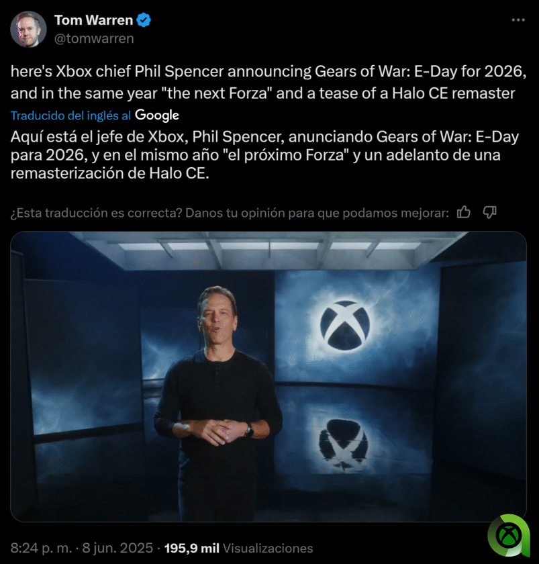539x564 pixels.
Task: Open the @tomwarren handle link
Action: [x=94, y=38]
